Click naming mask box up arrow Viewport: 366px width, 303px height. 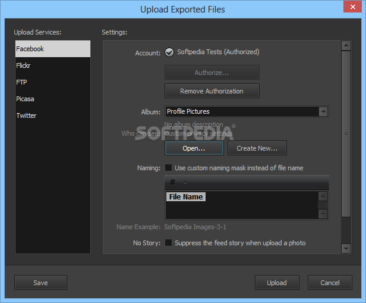point(323,196)
